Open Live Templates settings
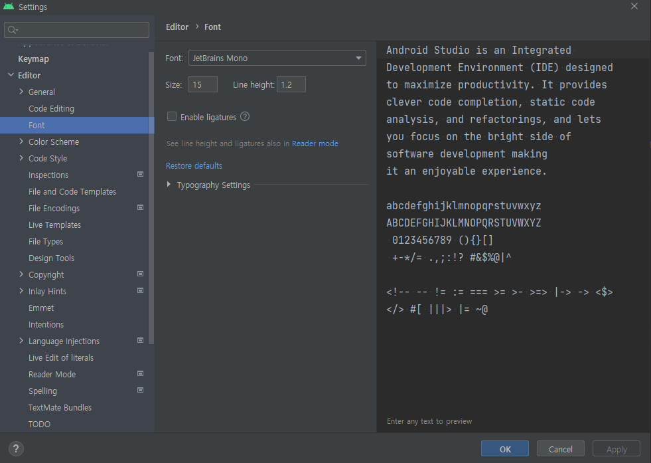The height and width of the screenshot is (463, 651). 55,225
